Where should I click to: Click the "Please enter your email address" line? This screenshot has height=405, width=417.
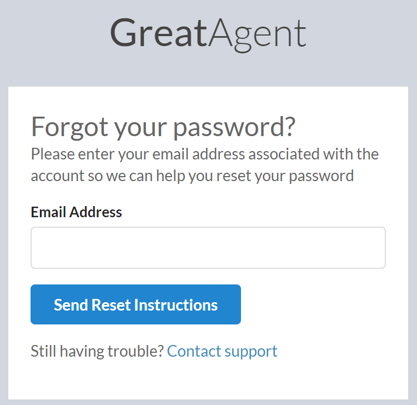point(204,154)
